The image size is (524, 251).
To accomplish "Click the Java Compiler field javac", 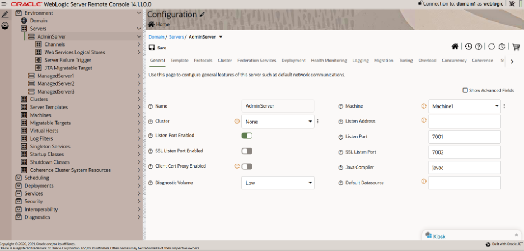I will pos(465,168).
